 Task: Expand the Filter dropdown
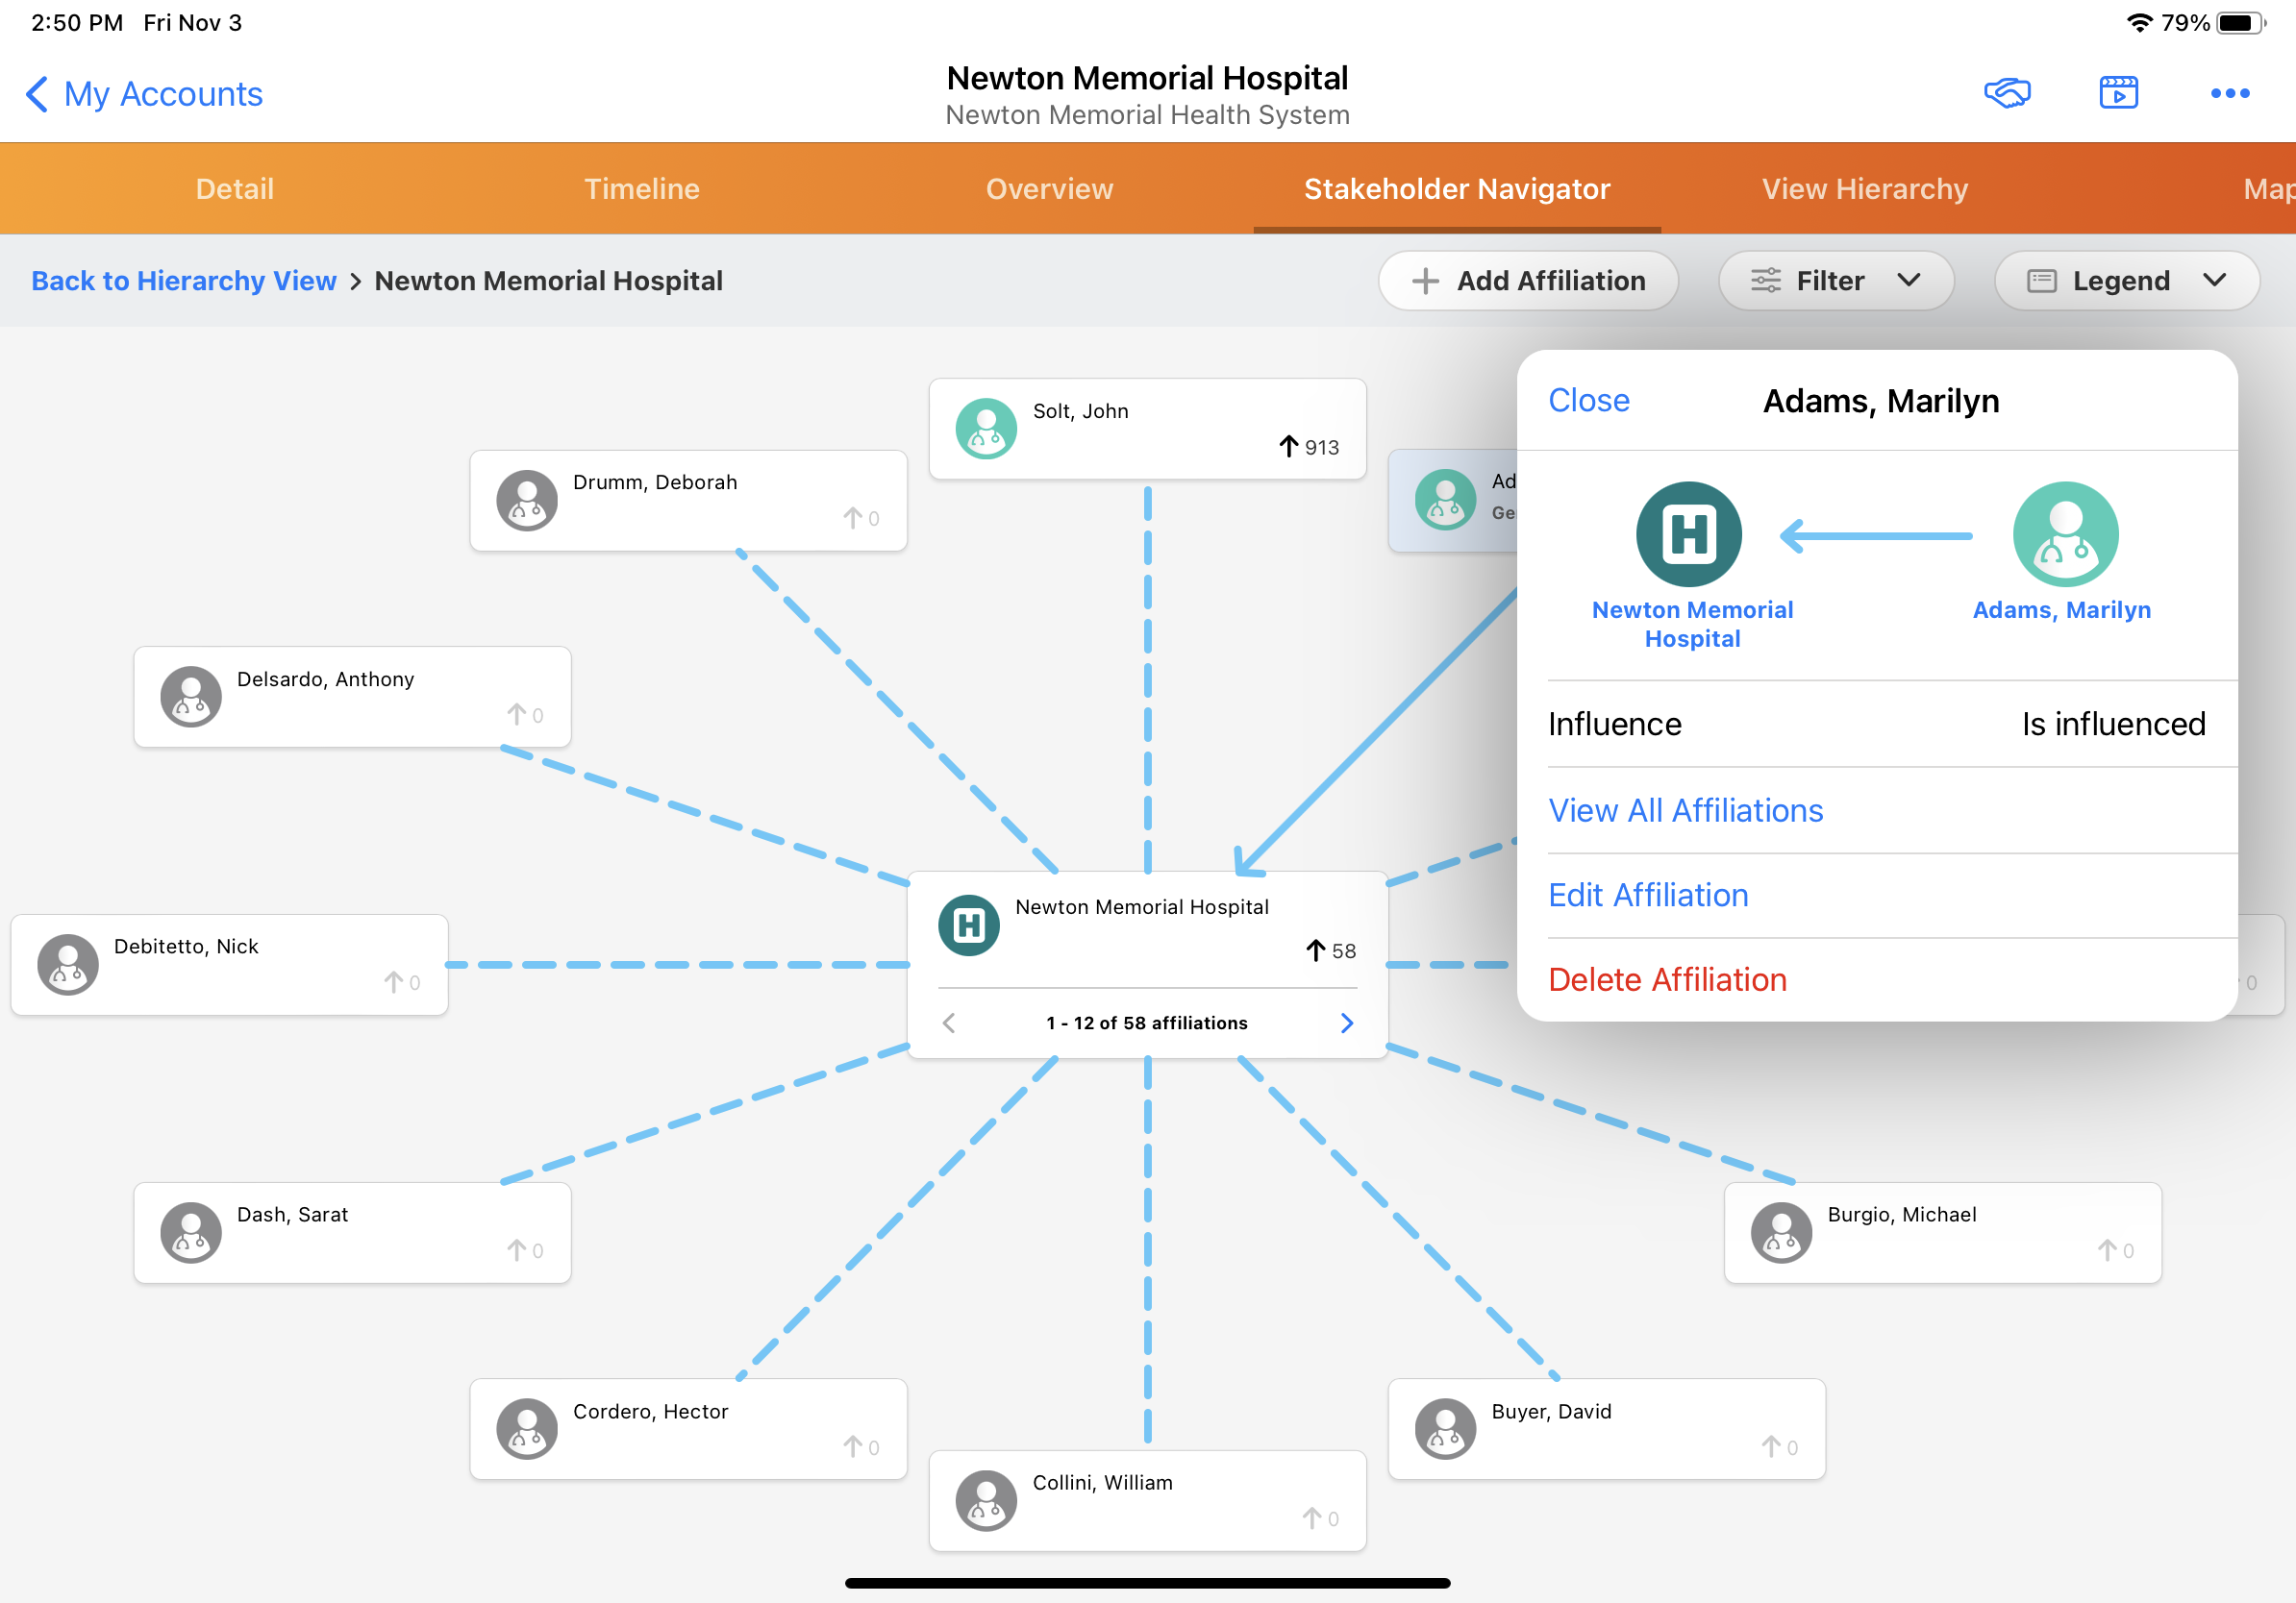pyautogui.click(x=1835, y=281)
